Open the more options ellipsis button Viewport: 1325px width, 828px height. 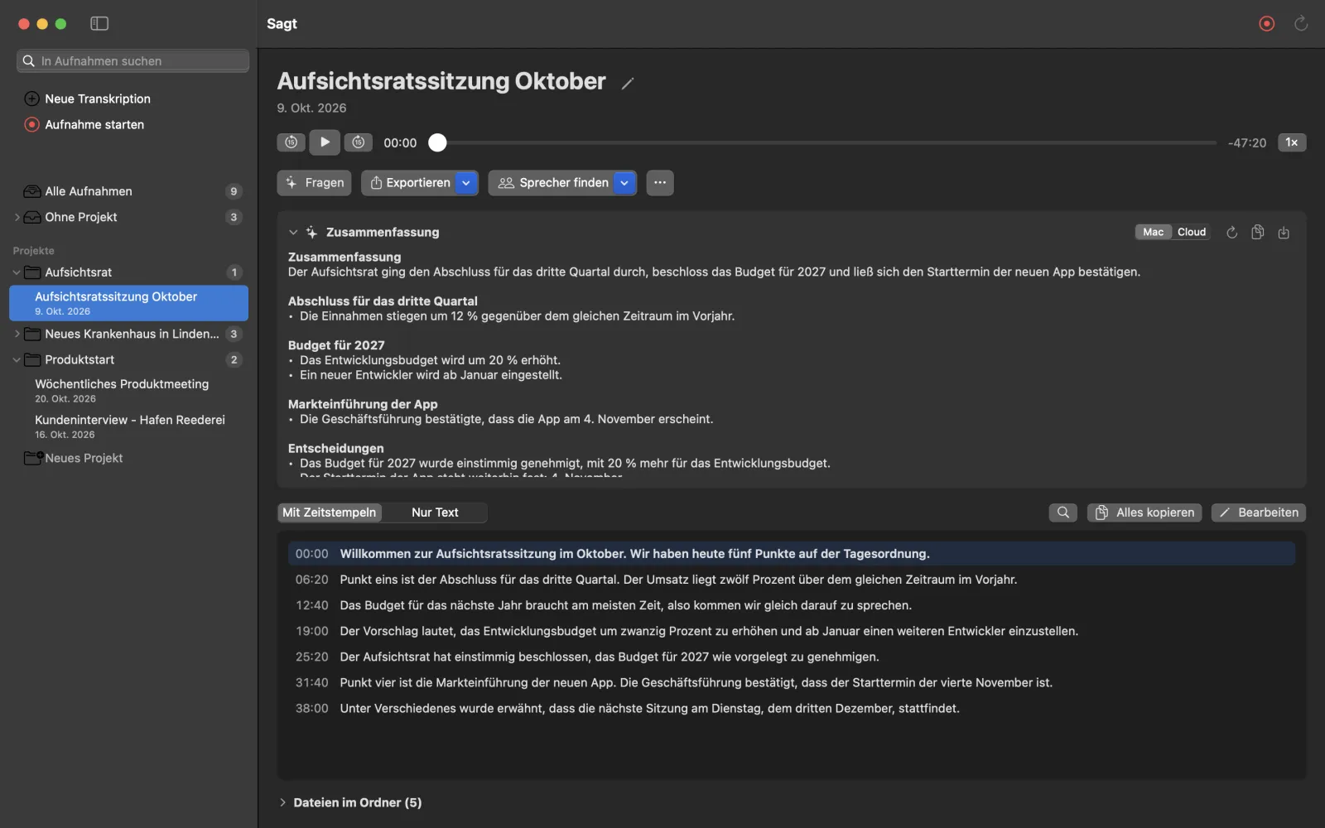[x=659, y=183]
